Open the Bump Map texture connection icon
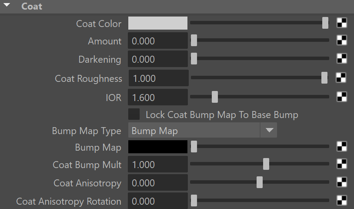Image resolution: width=354 pixels, height=209 pixels. click(x=341, y=146)
